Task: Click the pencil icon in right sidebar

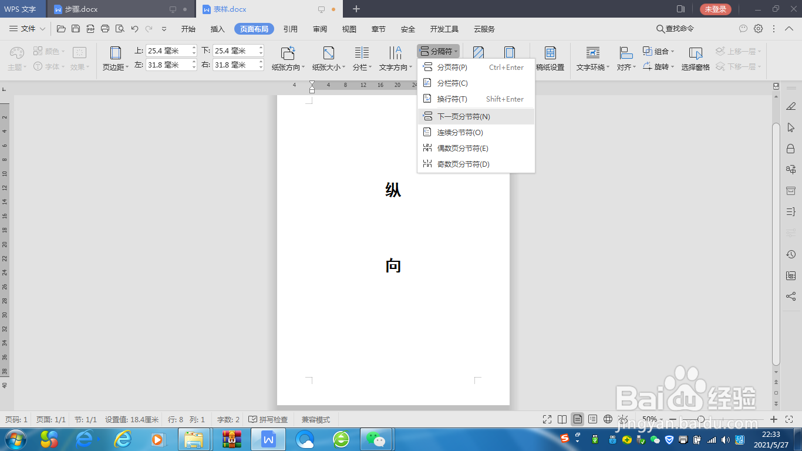Action: pyautogui.click(x=791, y=106)
